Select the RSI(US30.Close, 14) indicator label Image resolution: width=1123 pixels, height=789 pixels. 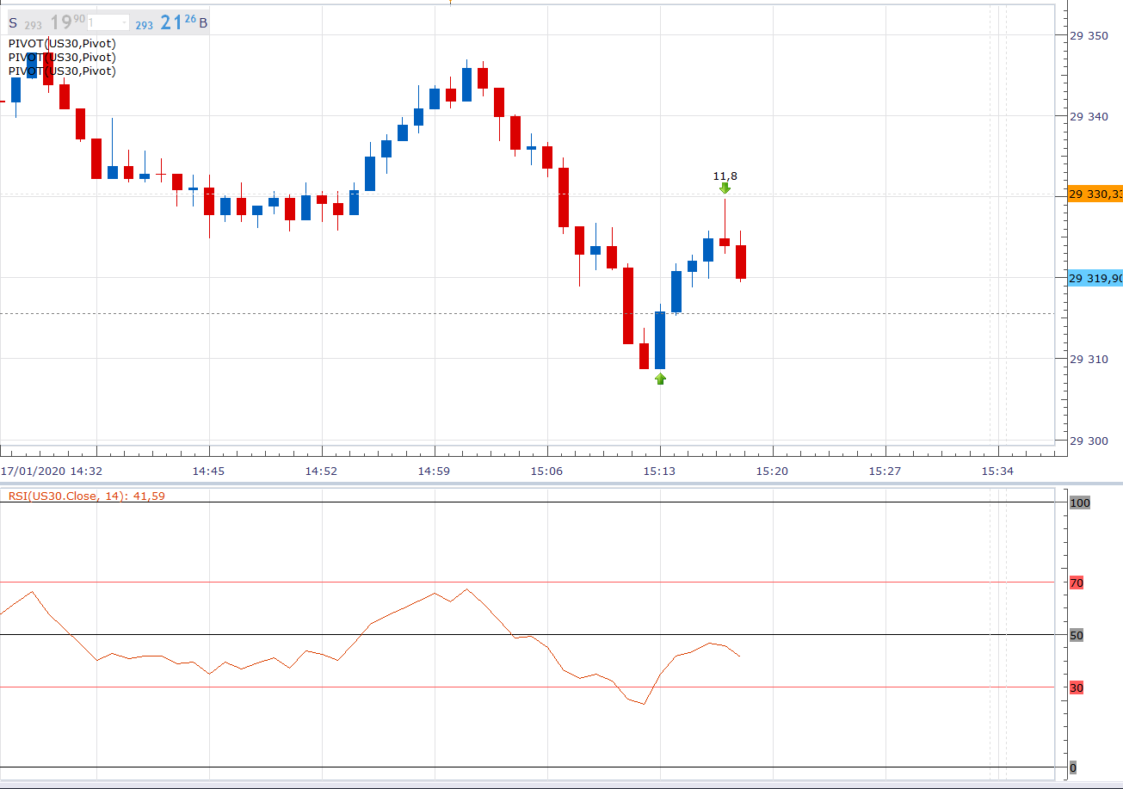(x=89, y=495)
